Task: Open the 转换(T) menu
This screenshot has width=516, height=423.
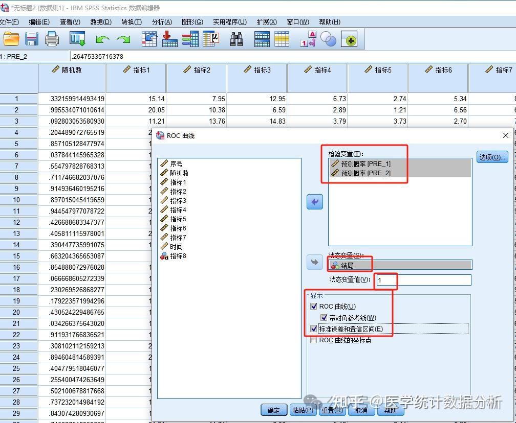Action: [x=131, y=22]
